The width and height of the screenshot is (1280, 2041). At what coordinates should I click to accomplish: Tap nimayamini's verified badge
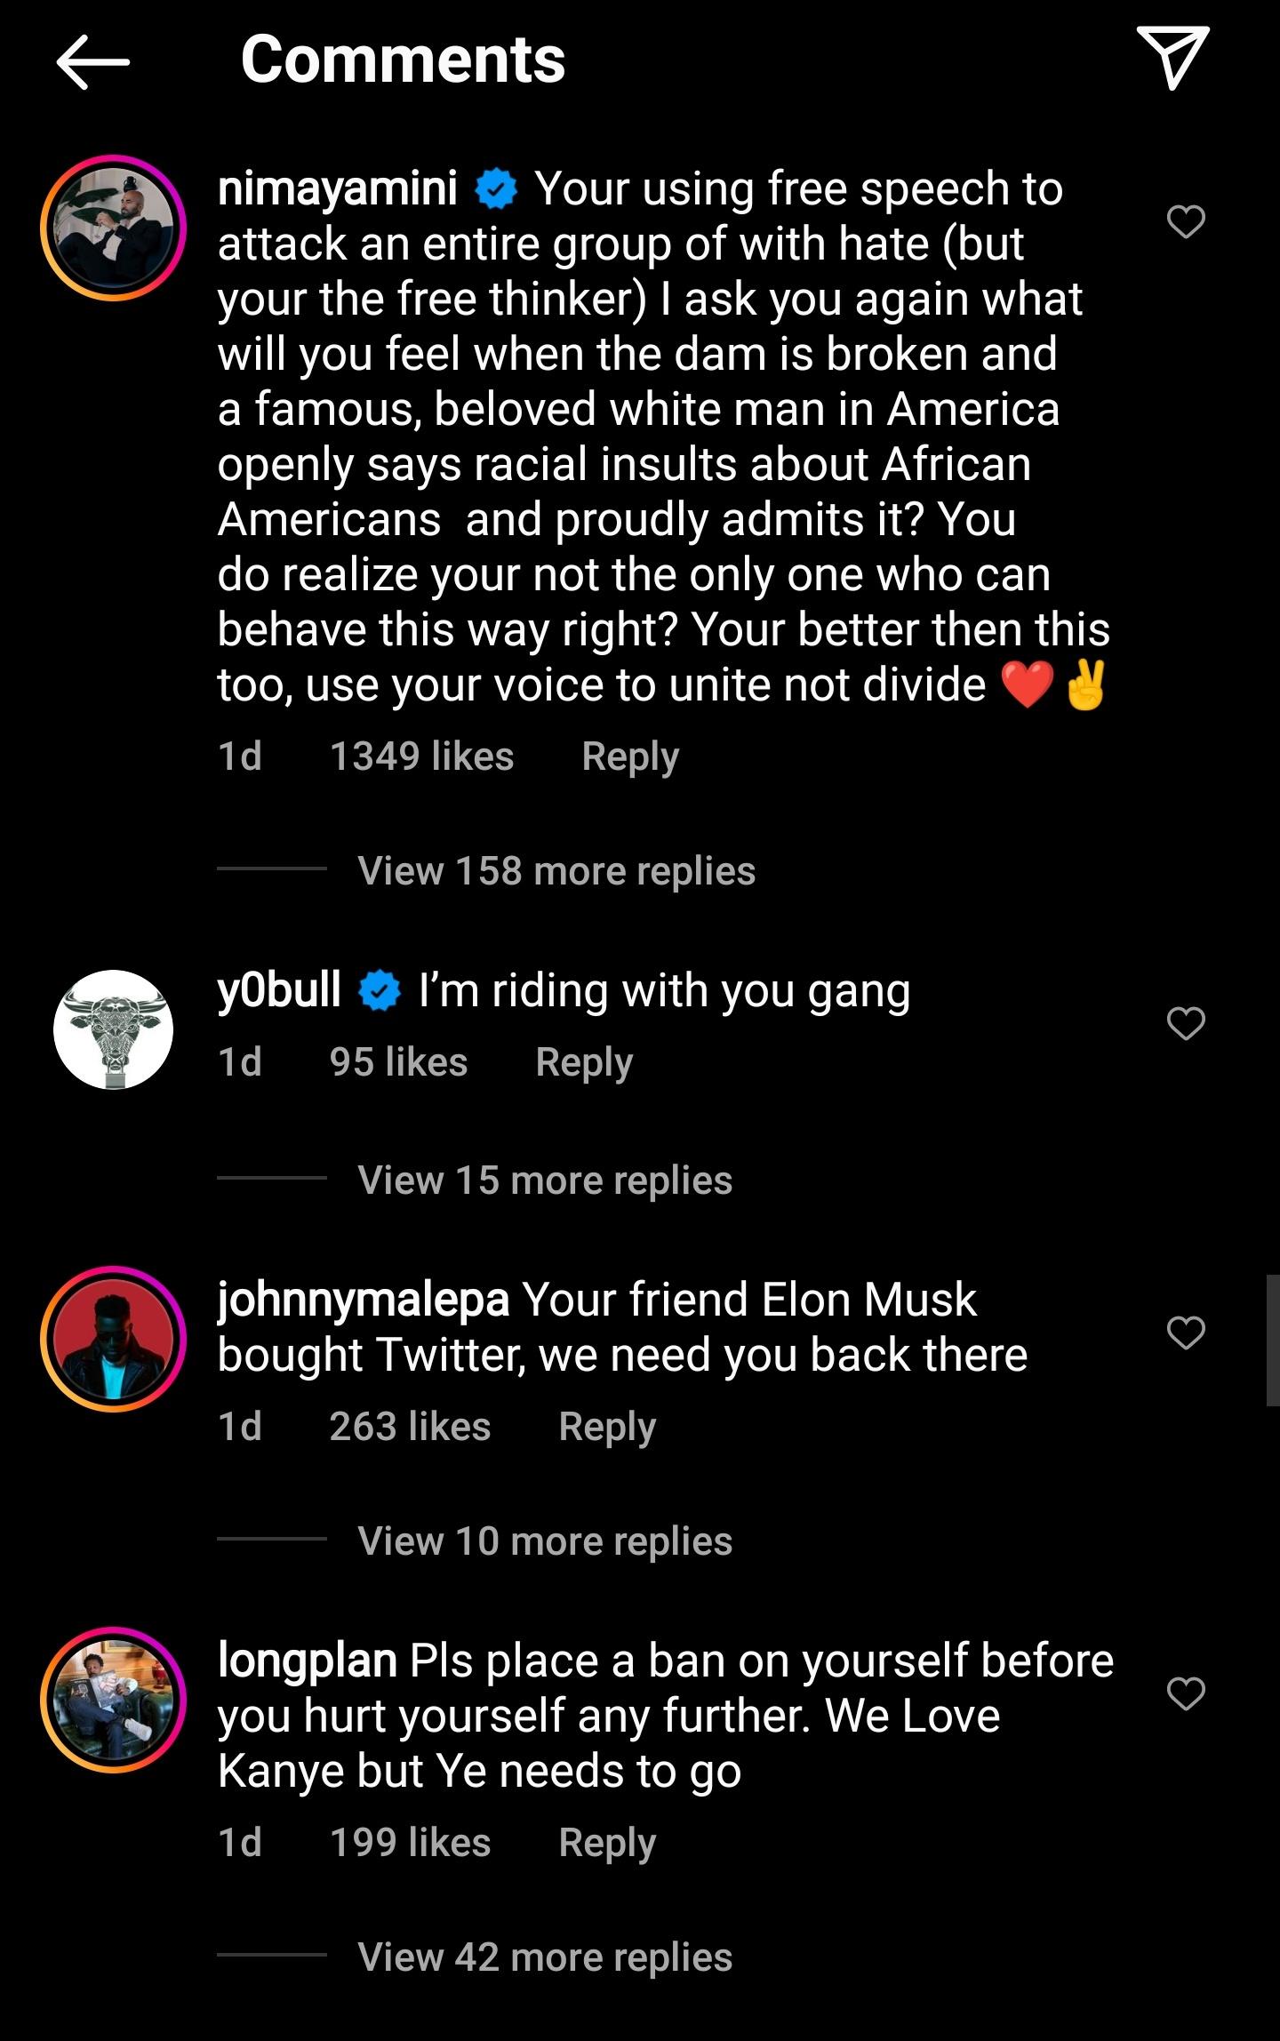tap(494, 188)
